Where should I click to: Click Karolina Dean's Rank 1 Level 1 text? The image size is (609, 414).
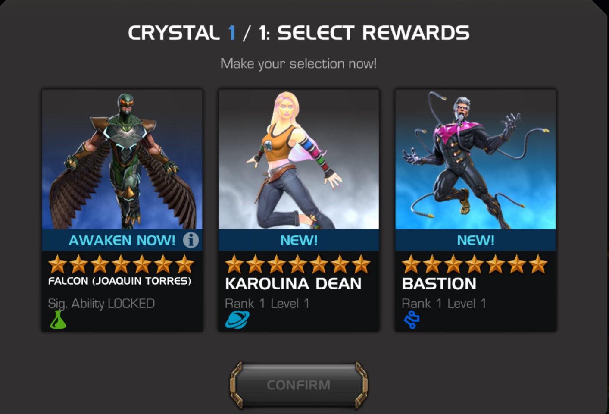(267, 304)
